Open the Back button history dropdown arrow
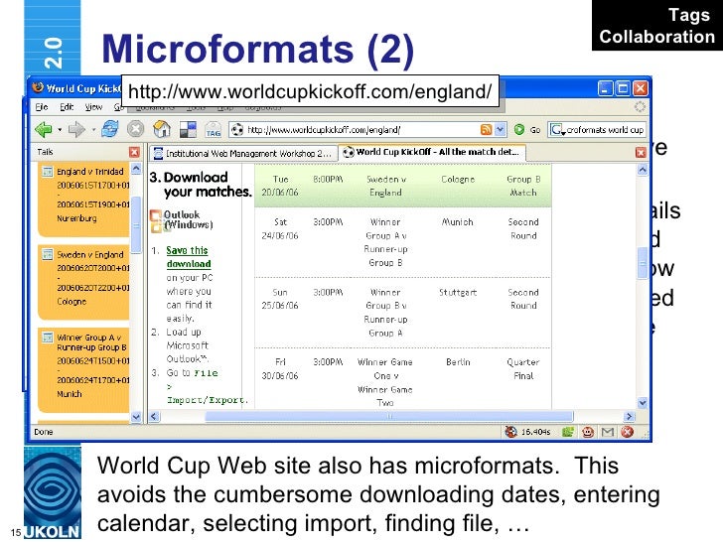723x542 pixels. click(x=62, y=129)
